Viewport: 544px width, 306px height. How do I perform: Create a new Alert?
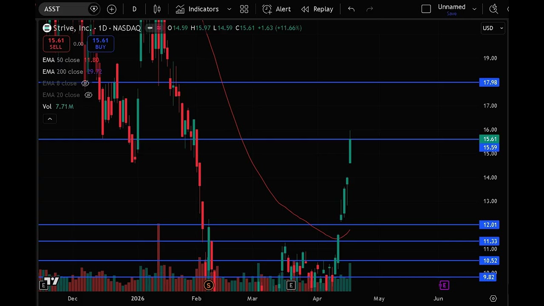pos(277,9)
